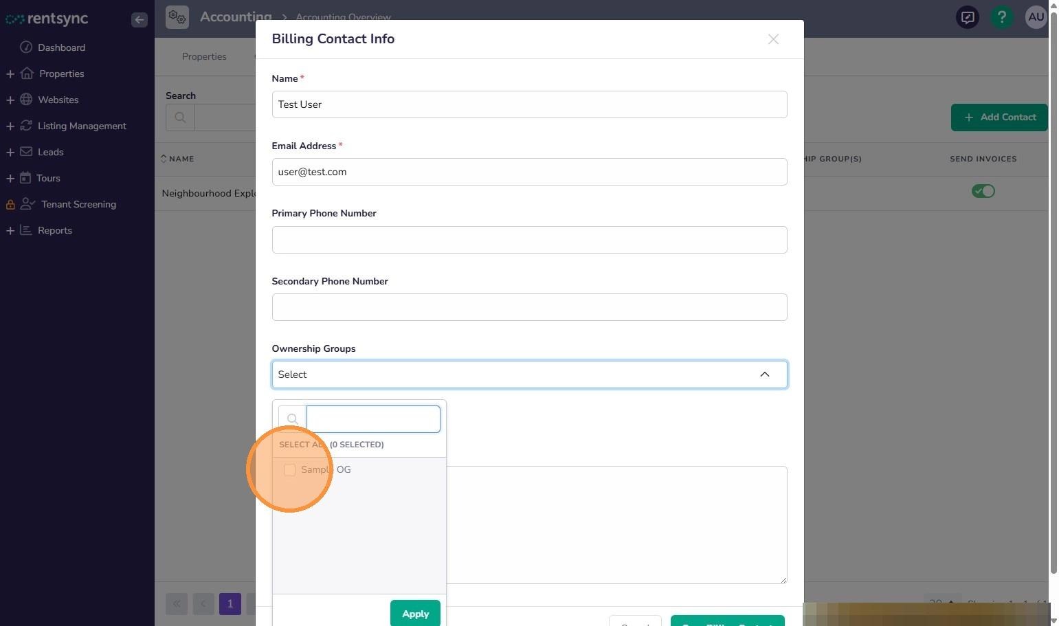Click the Tours calendar icon
Screen dimensions: 1059x626
[x=25, y=178]
